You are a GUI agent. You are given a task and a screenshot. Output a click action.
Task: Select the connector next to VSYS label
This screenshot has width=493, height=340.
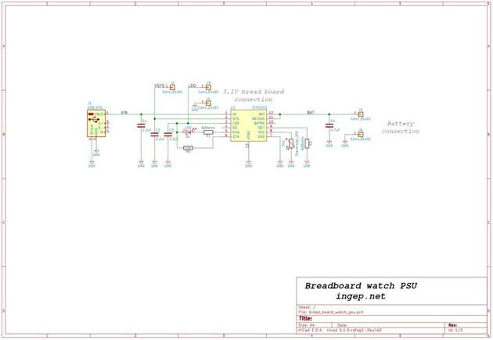click(172, 87)
